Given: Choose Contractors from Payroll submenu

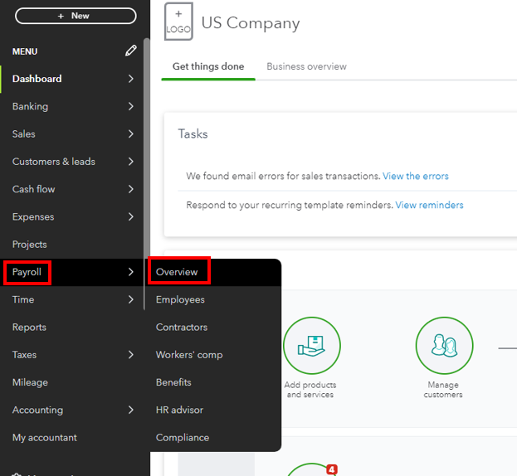Looking at the screenshot, I should tap(182, 328).
